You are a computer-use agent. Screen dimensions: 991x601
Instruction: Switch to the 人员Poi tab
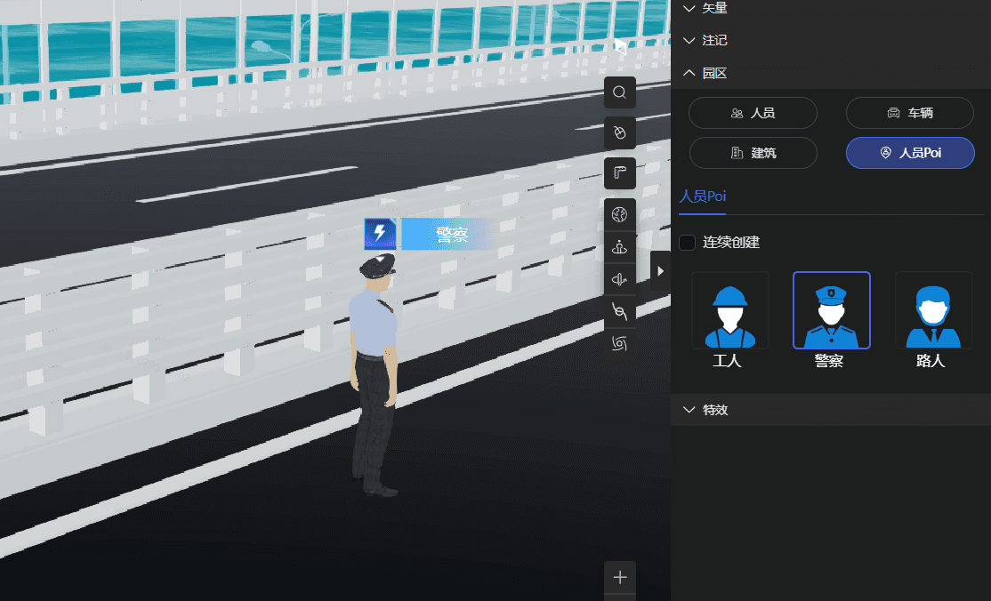coord(703,196)
